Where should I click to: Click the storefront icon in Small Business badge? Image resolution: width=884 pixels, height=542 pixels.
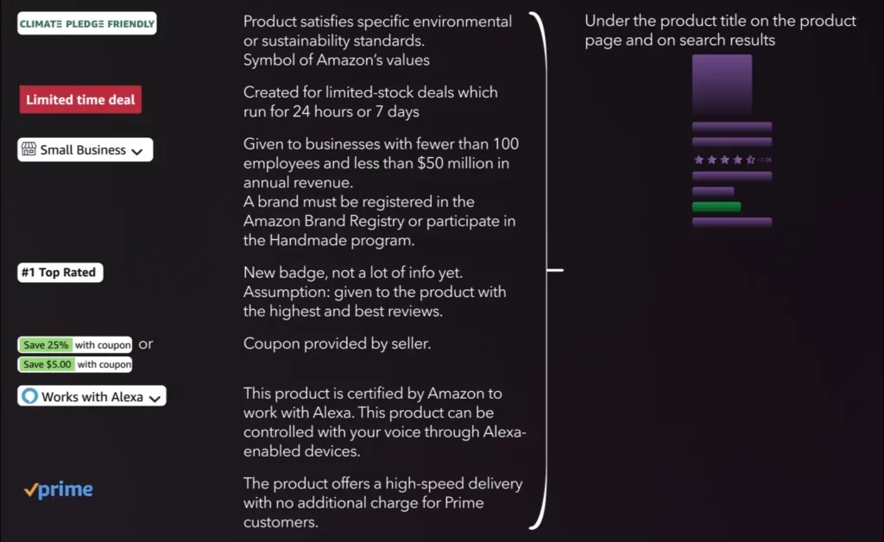click(x=28, y=149)
